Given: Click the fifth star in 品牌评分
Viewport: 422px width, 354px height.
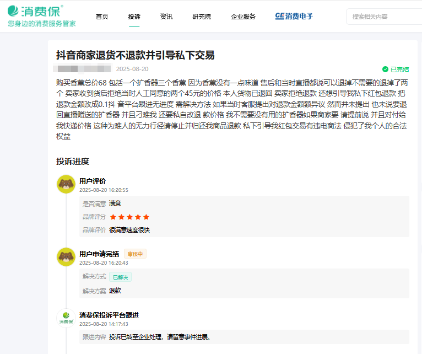Looking at the screenshot, I should (146, 217).
